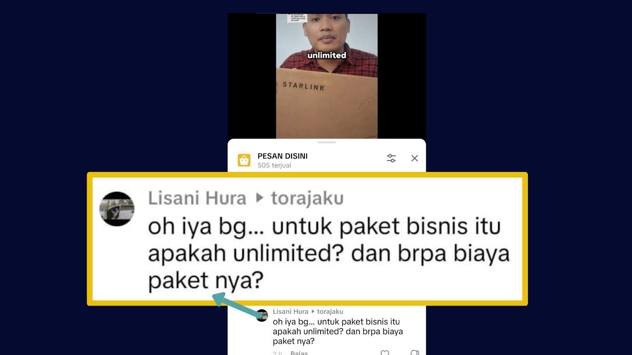632x355 pixels.
Task: Tap the comment sticker at video top
Action: (x=297, y=18)
